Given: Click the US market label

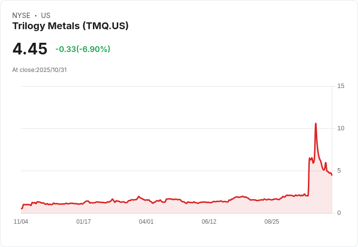Looking at the screenshot, I should [46, 16].
